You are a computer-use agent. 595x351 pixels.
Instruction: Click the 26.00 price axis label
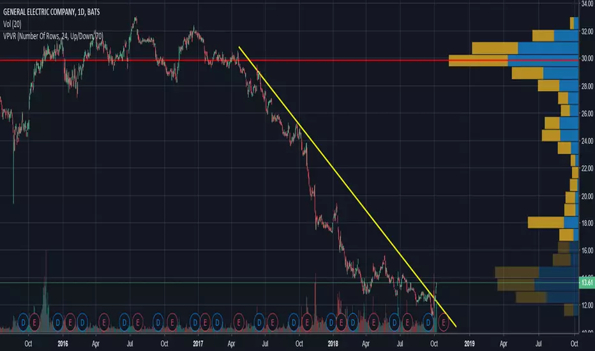(x=587, y=114)
